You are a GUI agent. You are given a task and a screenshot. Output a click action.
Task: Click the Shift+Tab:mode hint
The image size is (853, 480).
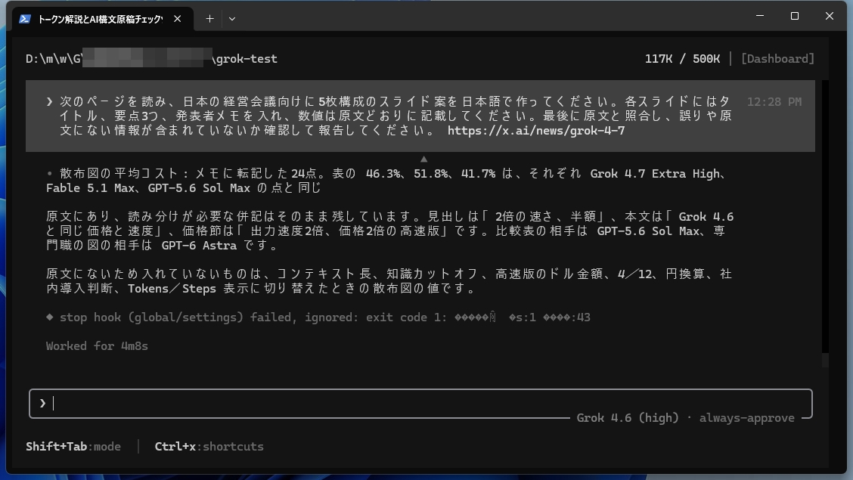(73, 446)
